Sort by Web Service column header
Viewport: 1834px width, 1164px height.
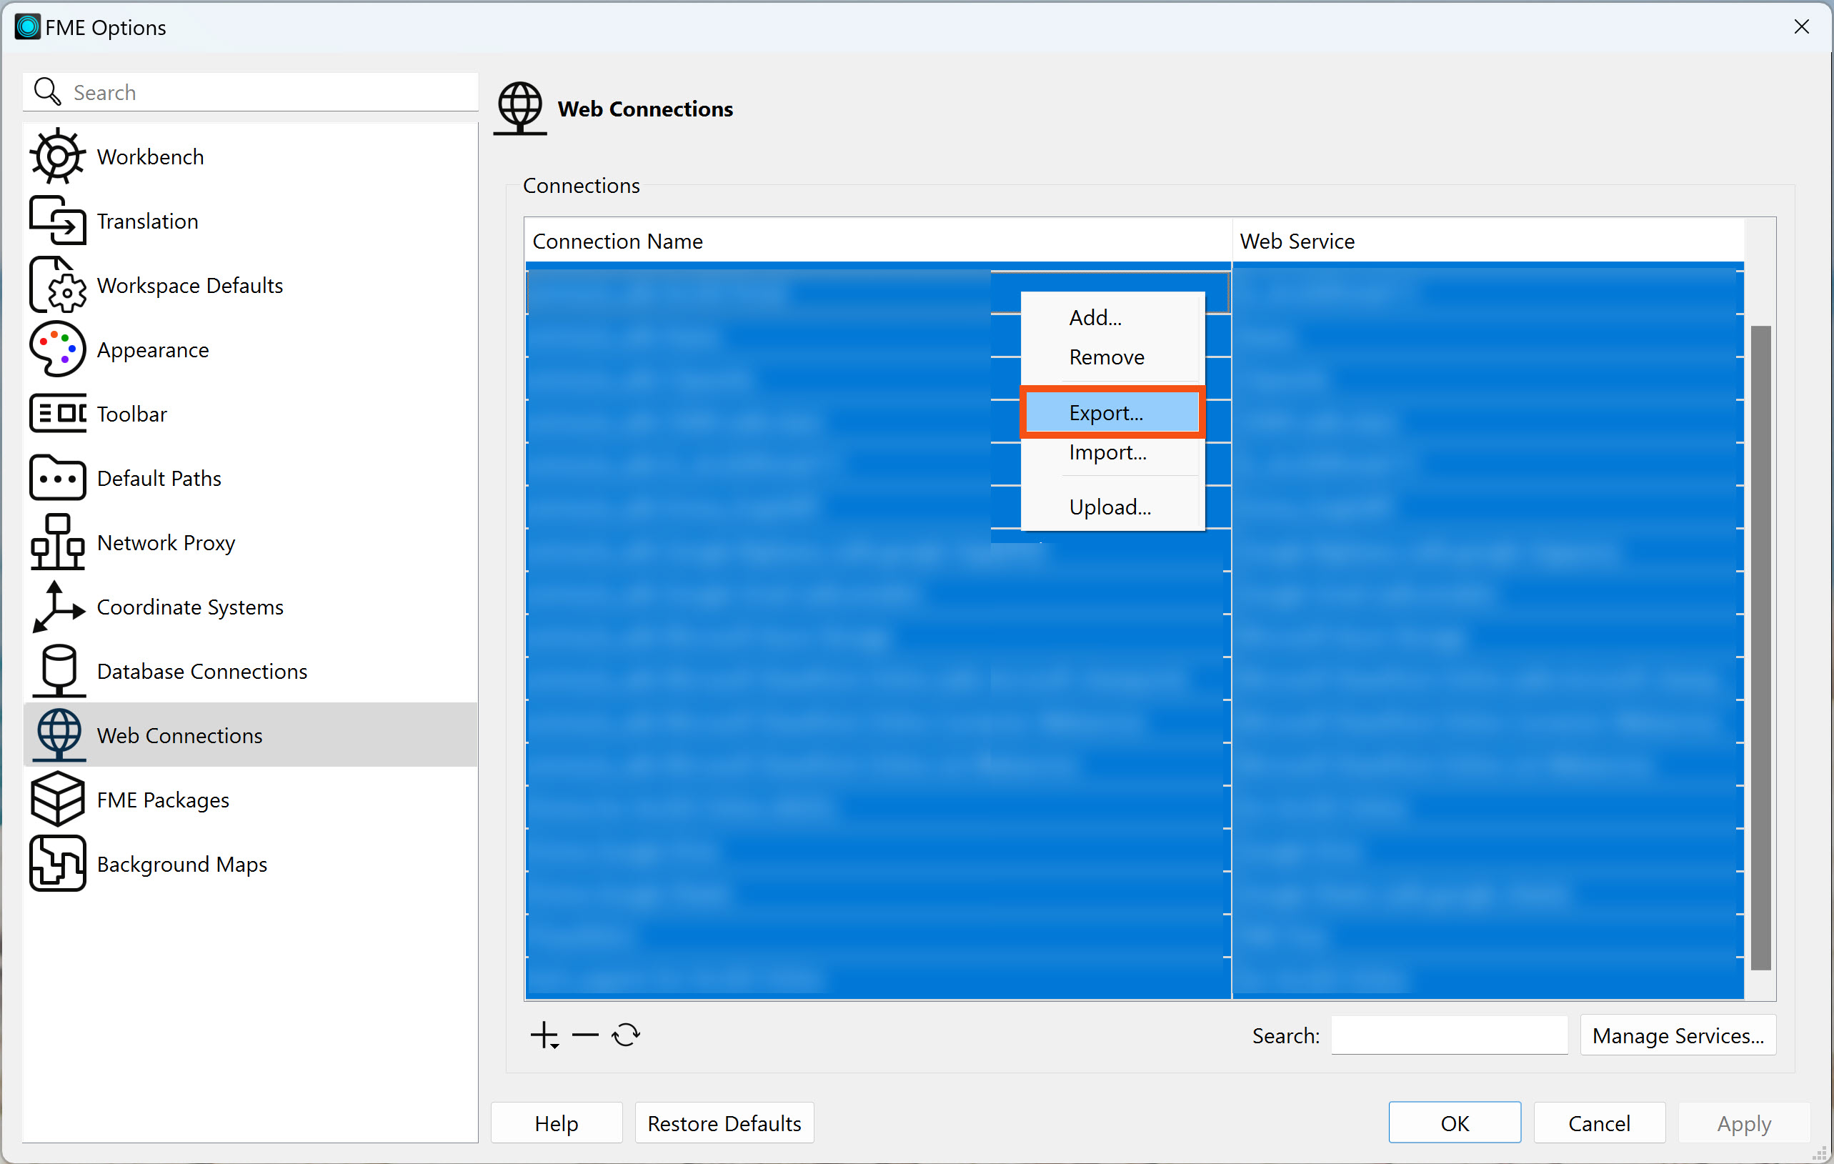(1487, 241)
